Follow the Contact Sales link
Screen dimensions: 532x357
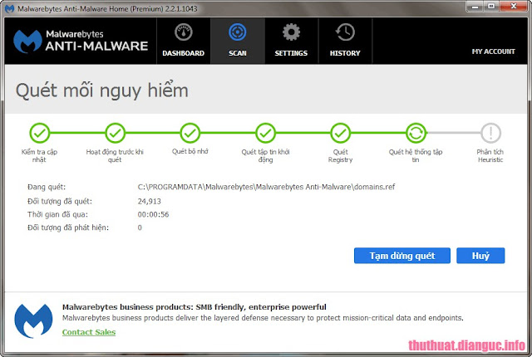(x=89, y=332)
